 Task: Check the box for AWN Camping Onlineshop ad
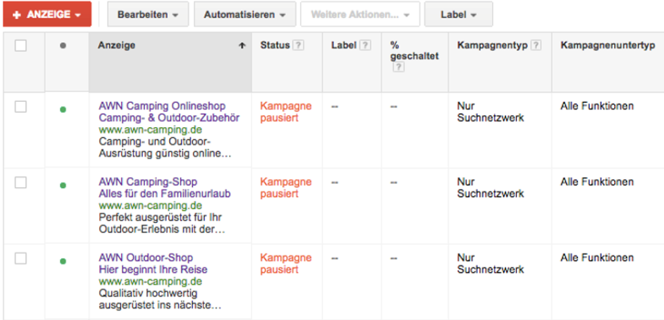point(21,107)
